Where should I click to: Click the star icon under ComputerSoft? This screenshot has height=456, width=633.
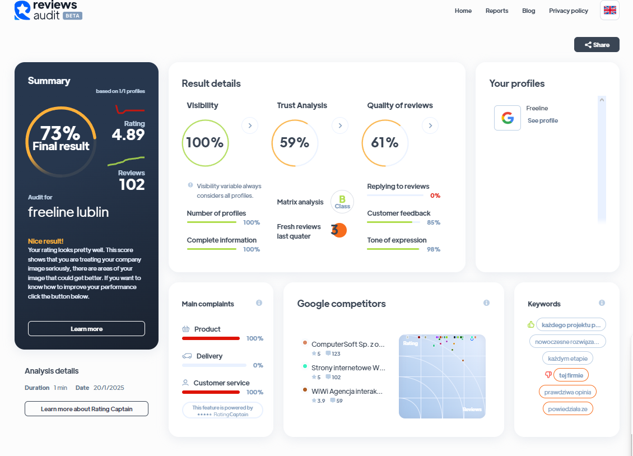[x=314, y=353]
